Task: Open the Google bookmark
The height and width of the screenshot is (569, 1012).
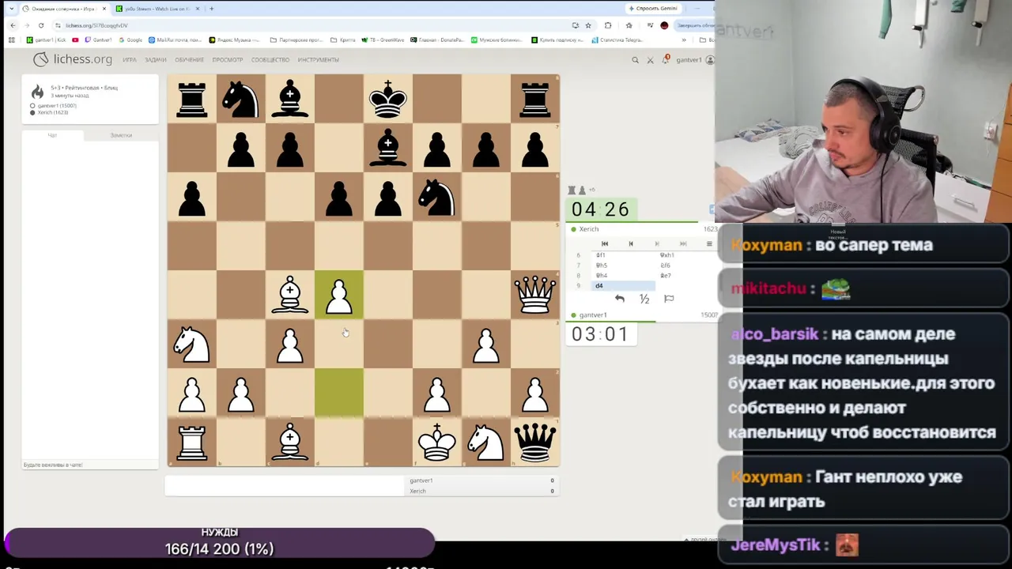Action: (131, 40)
